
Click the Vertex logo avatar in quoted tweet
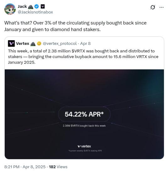pyautogui.click(x=11, y=44)
